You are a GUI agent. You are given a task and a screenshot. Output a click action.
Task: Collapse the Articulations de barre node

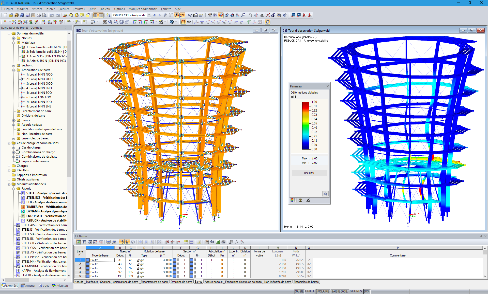(x=14, y=70)
